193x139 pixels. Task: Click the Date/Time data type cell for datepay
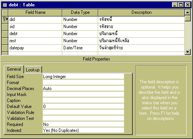point(80,48)
